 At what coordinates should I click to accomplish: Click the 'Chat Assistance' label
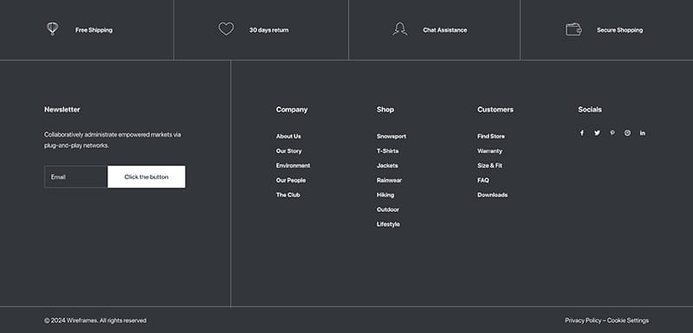click(444, 30)
